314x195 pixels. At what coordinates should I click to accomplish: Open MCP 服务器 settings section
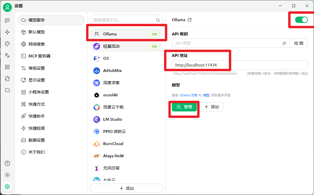click(51, 56)
